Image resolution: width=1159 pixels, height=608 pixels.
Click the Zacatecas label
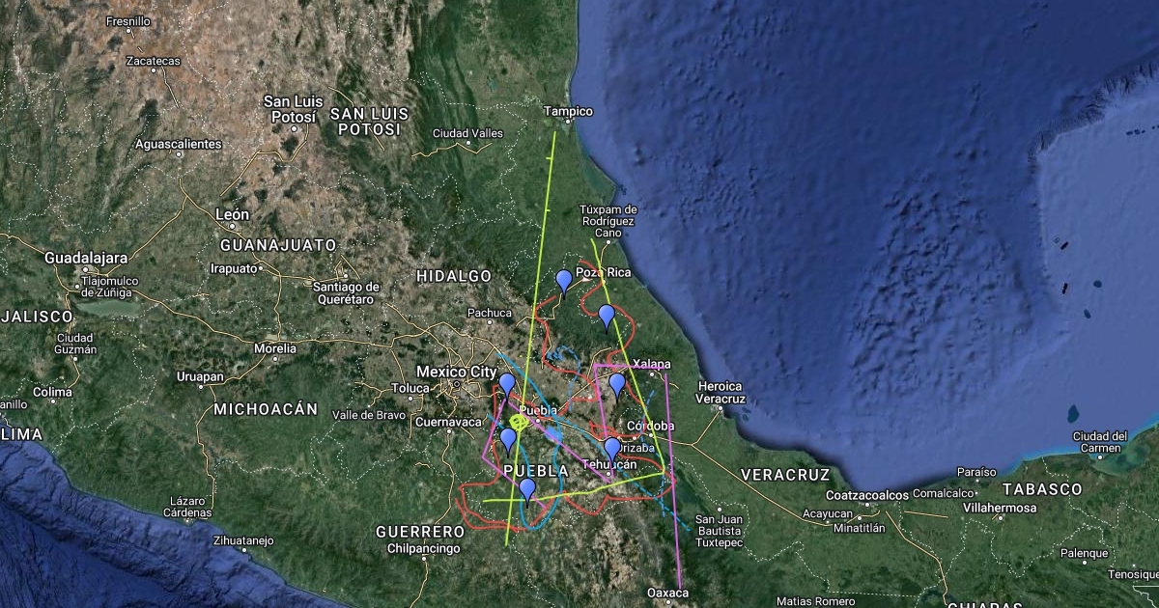click(153, 61)
